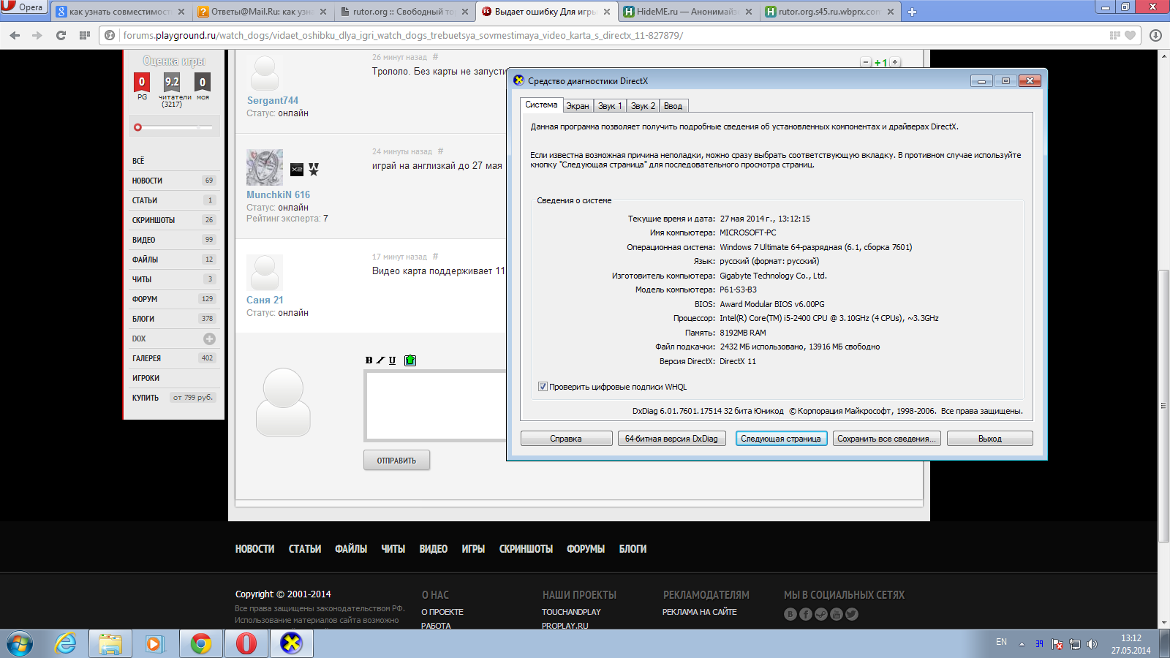Click green upload image icon in editor

[410, 360]
